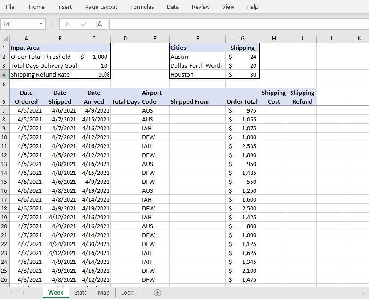Switch to the Stats sheet tab
The height and width of the screenshot is (299, 369).
[80, 292]
